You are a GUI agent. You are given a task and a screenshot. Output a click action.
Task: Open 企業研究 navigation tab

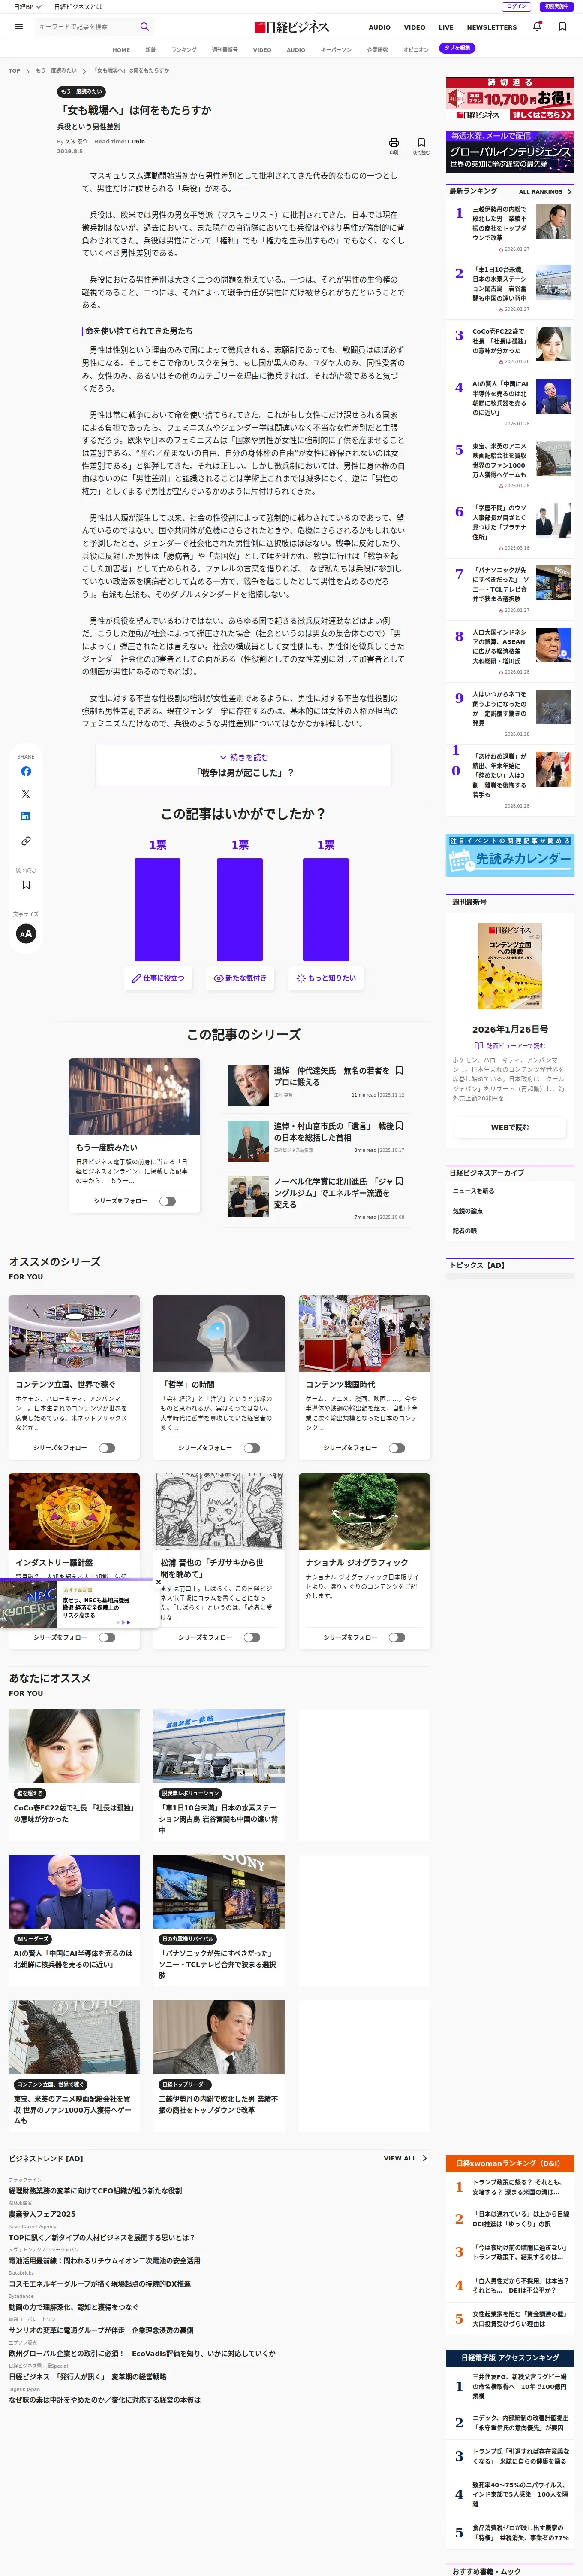pos(377,49)
